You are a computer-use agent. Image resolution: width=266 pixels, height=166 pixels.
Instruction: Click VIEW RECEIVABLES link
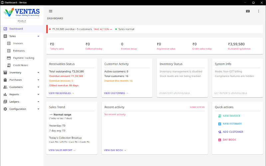click(61, 93)
